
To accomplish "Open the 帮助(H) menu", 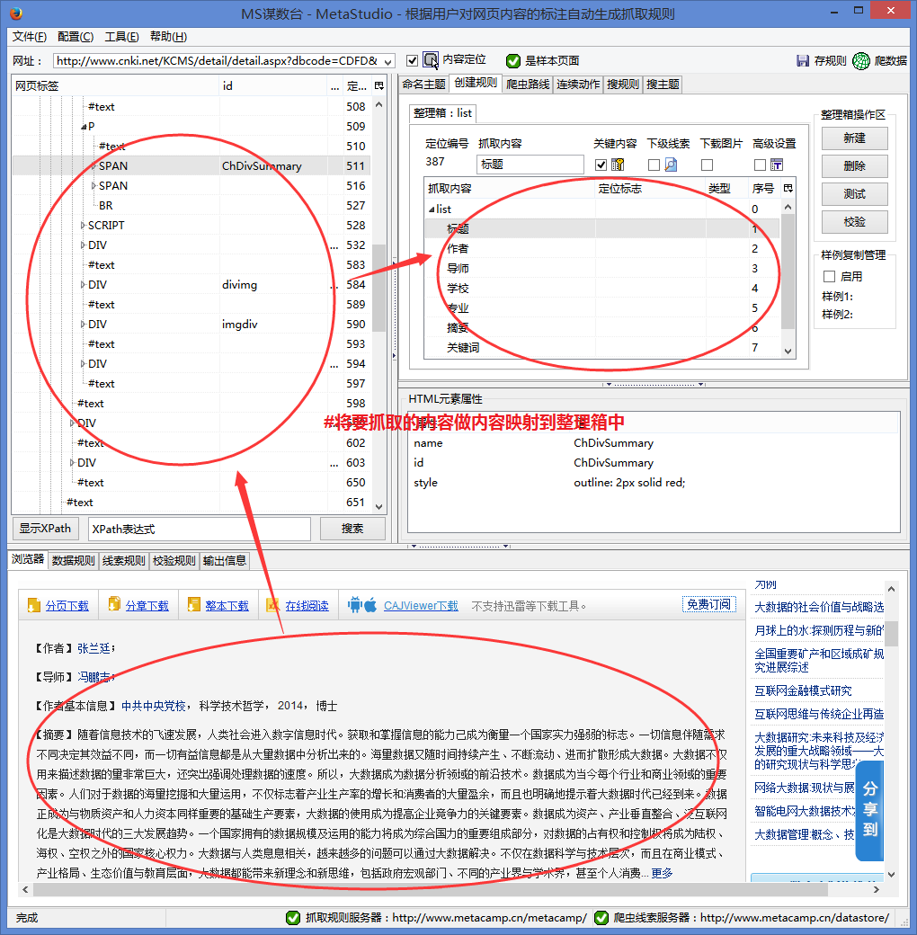I will click(x=169, y=37).
